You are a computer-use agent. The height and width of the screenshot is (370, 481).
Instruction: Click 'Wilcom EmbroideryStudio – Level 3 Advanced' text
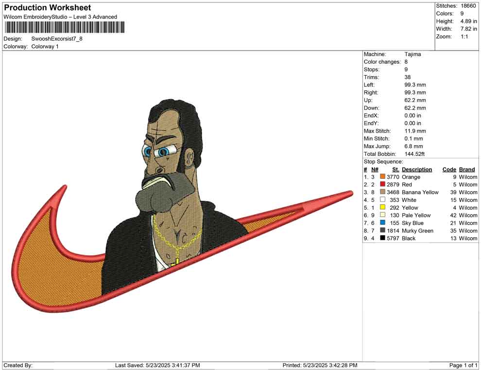click(60, 17)
